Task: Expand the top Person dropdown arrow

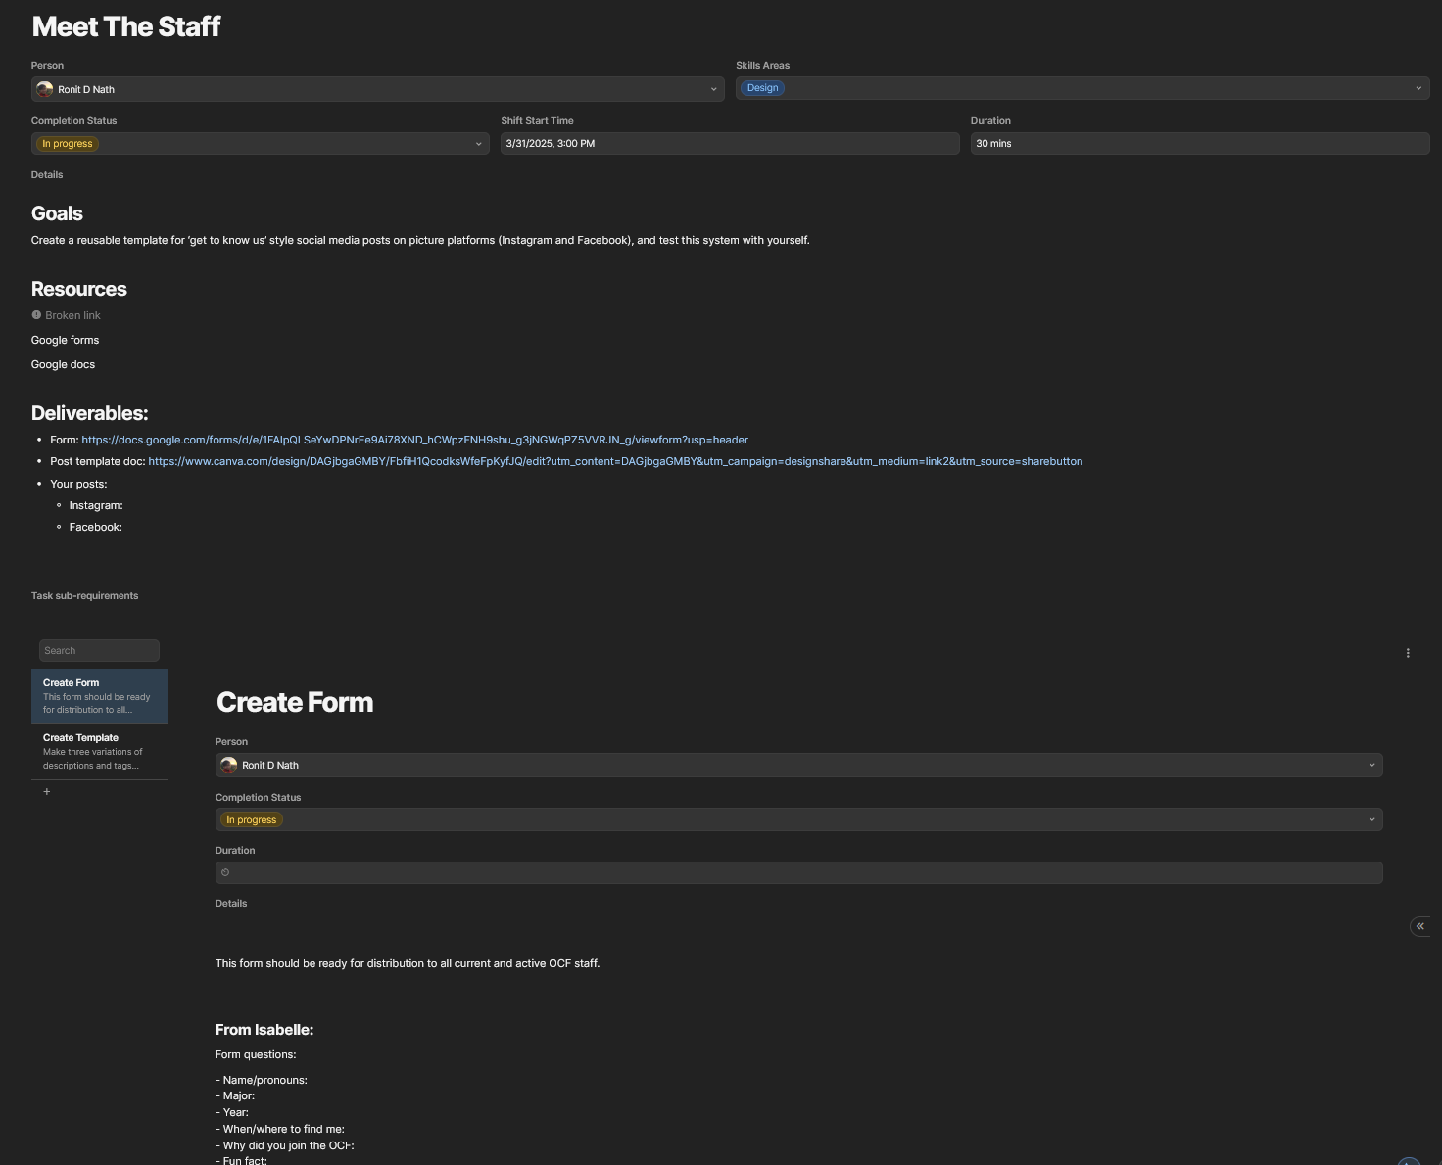Action: [x=713, y=89]
